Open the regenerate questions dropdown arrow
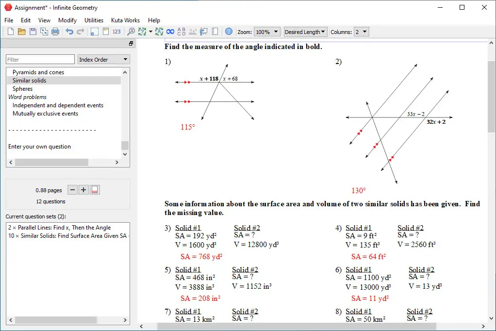Screen dimensions: 496x331 coord(150,32)
